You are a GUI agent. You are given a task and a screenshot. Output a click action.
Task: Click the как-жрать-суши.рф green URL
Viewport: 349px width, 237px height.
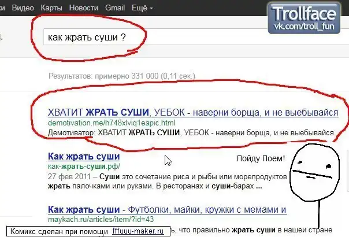coord(76,166)
